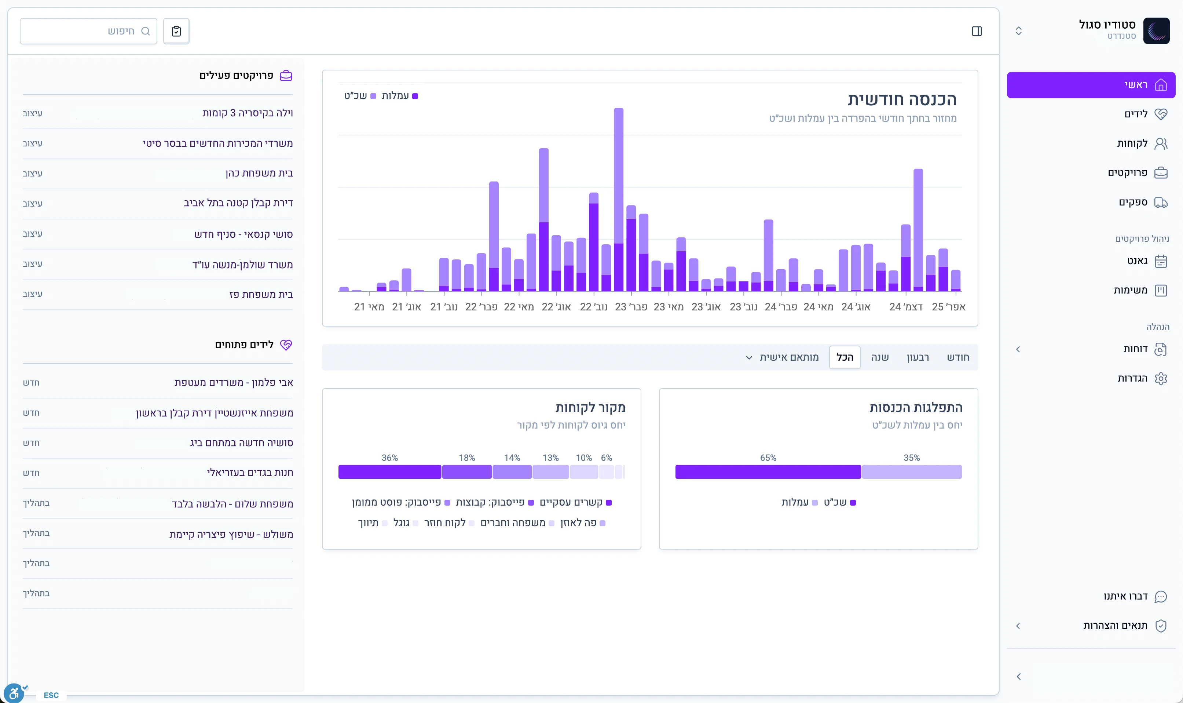Click the 65% שכ"ט segment in התפלגות הכנסות
Viewport: 1183px width, 703px height.
[768, 471]
